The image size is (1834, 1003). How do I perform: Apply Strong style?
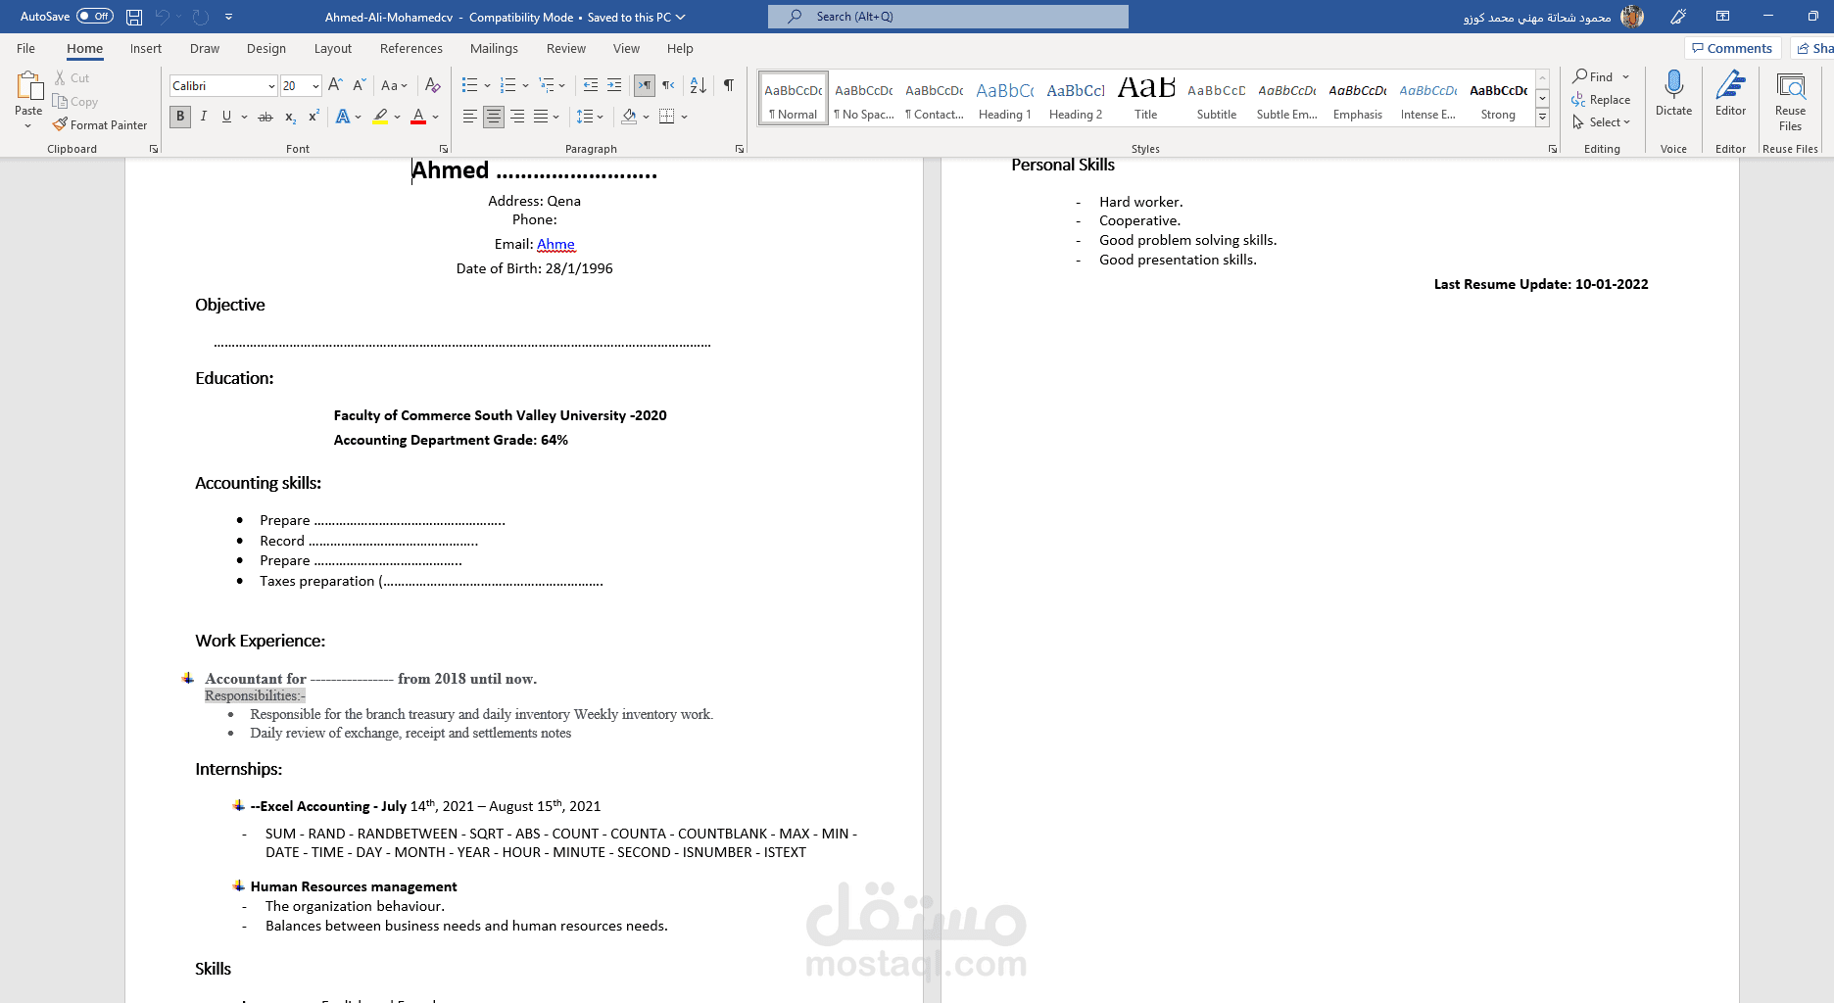(x=1499, y=98)
